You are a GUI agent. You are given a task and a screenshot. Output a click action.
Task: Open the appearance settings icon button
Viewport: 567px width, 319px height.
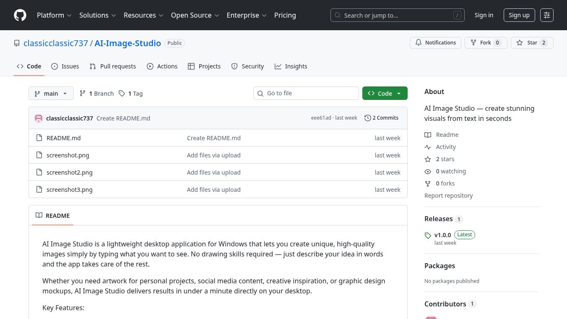pyautogui.click(x=546, y=15)
